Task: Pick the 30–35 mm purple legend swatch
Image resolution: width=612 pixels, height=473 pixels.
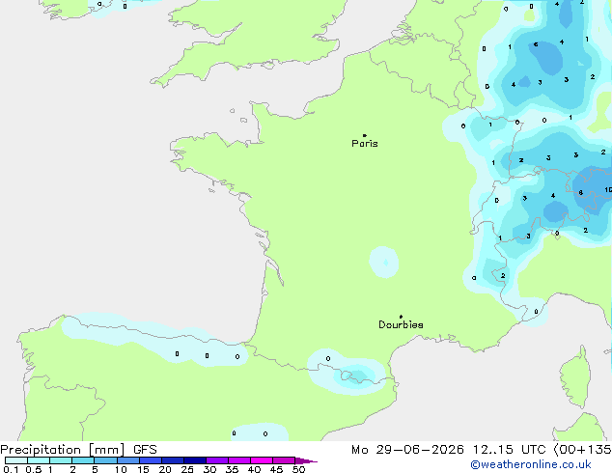Action: point(217,460)
